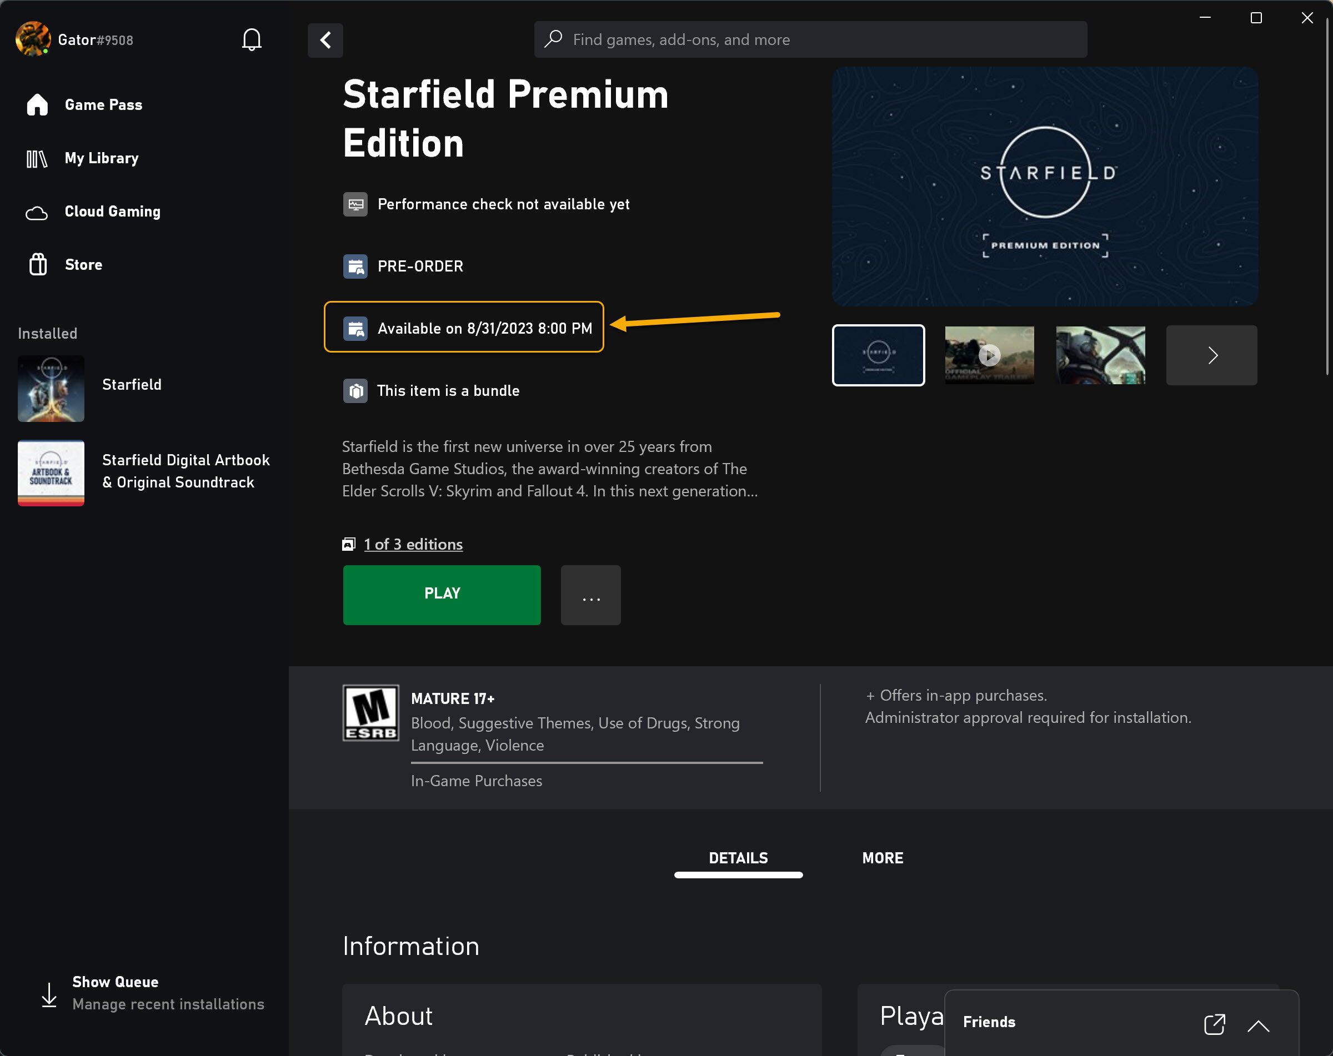Click the Game Pass home icon
1333x1056 pixels.
(x=37, y=104)
